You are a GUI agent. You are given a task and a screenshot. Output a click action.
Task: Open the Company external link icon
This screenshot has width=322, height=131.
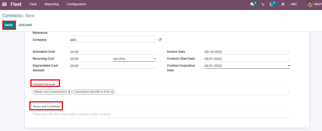click(160, 40)
